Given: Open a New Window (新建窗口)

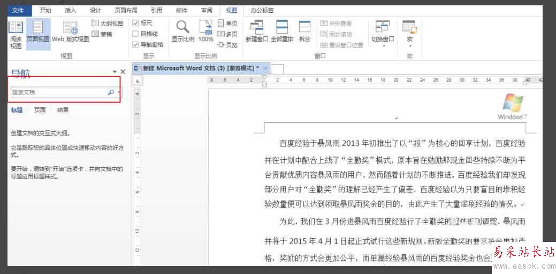Looking at the screenshot, I should (257, 32).
